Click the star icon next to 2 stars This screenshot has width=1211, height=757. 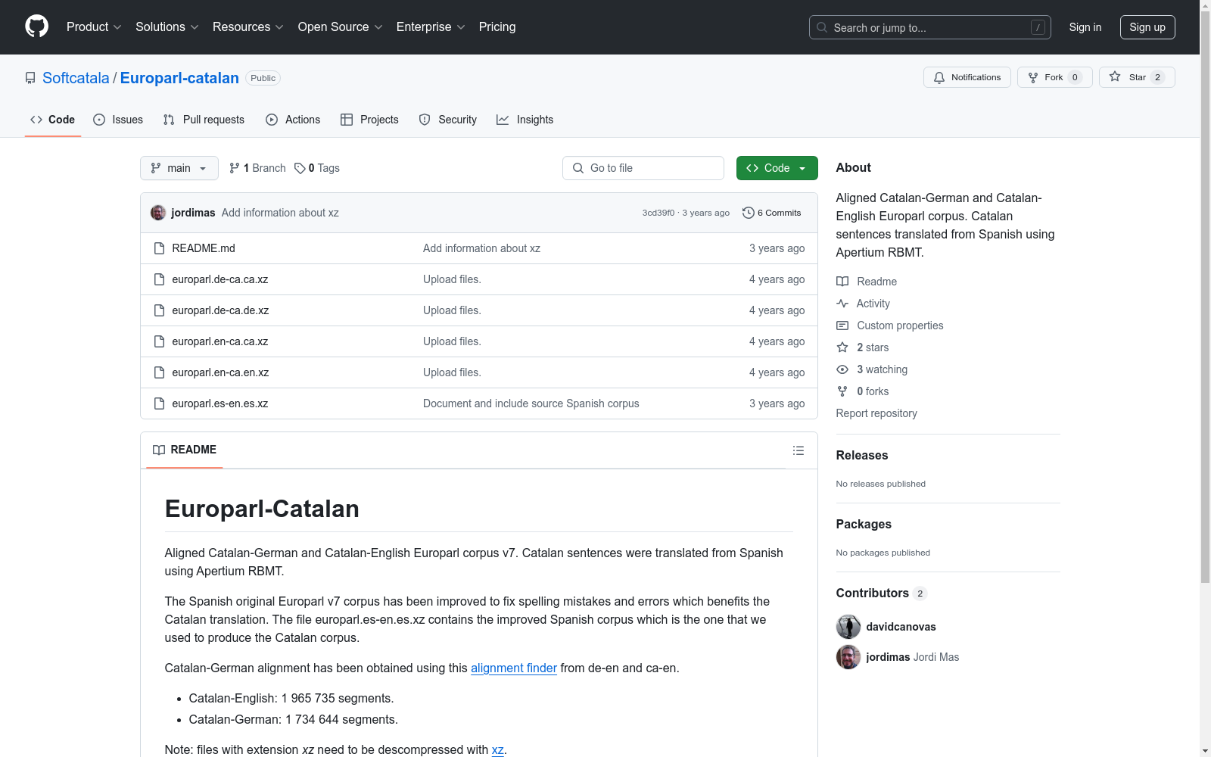pos(842,347)
